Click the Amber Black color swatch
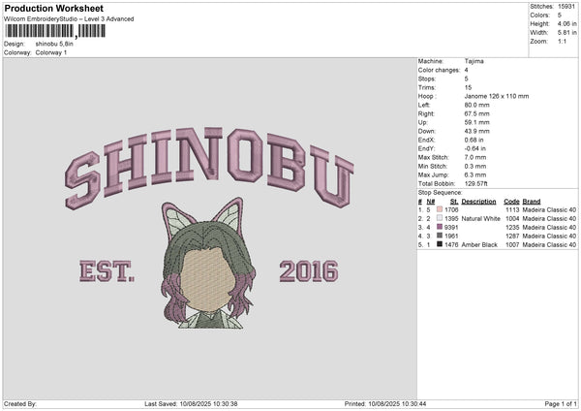This screenshot has height=411, width=581. click(x=440, y=244)
